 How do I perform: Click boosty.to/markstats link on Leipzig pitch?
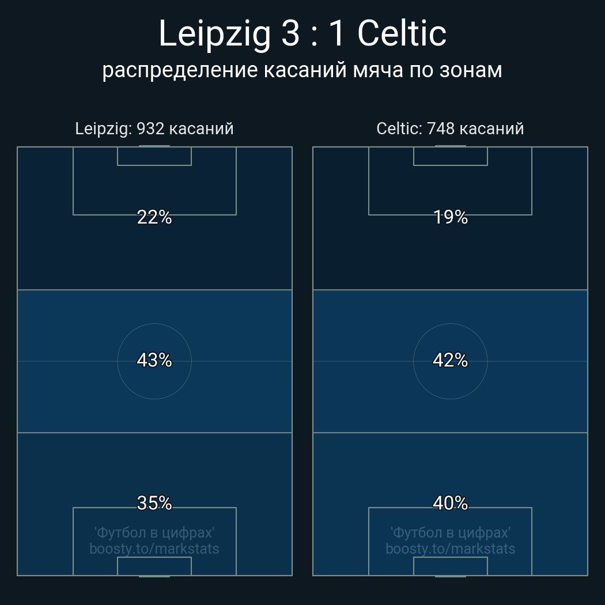coord(154,549)
